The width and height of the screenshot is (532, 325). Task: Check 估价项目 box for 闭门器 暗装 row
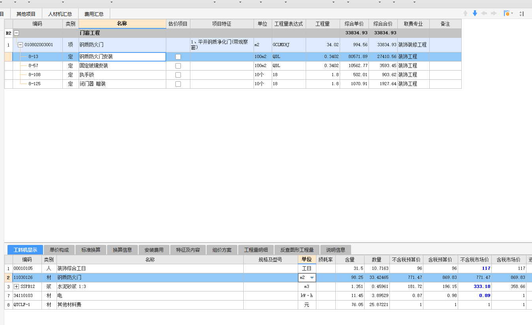pos(178,84)
